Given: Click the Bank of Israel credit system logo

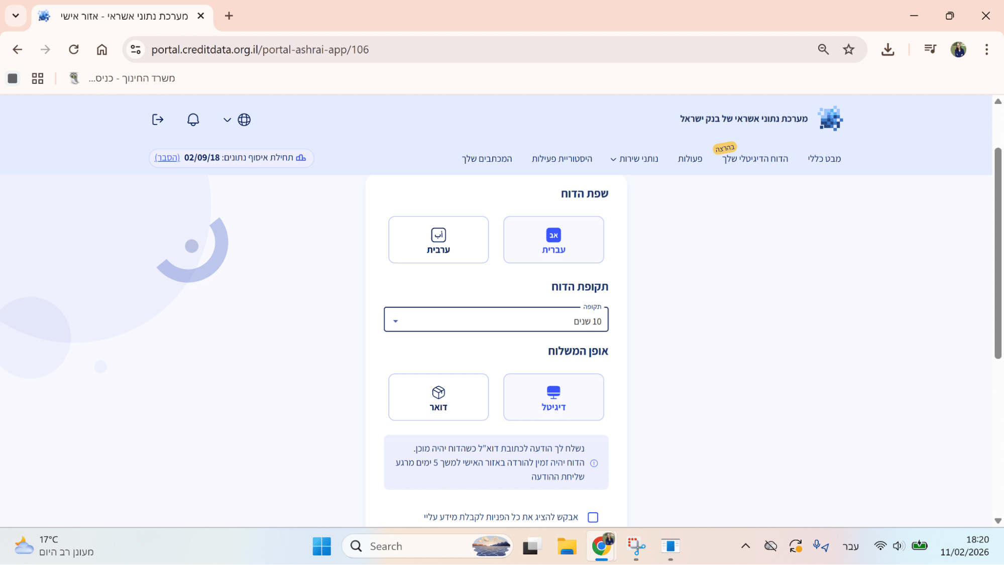Looking at the screenshot, I should (x=830, y=119).
